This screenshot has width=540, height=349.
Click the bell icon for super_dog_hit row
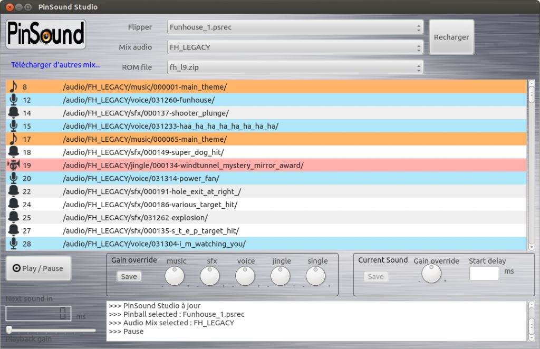13,152
